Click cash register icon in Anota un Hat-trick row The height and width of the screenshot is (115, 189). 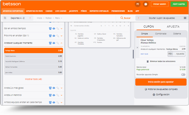click(x=50, y=95)
